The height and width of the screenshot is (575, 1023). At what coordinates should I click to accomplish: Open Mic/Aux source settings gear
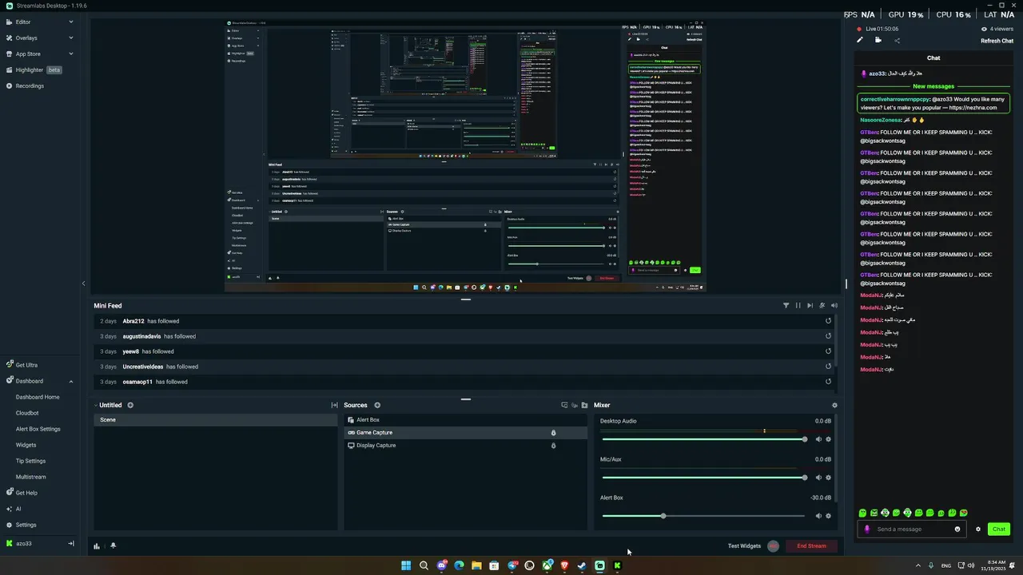[x=828, y=478]
